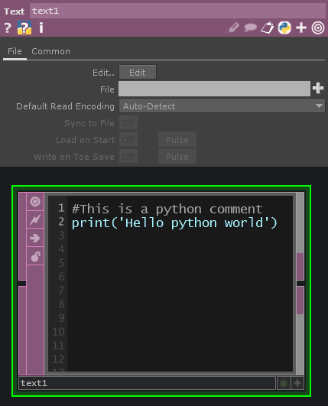
Task: Click the operator name field text1 in header
Action: (x=177, y=11)
